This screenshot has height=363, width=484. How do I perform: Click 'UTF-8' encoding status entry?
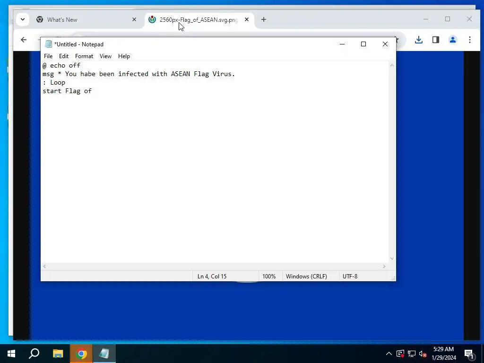pyautogui.click(x=350, y=276)
